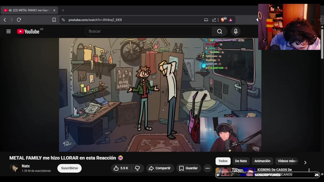Click the 1.39 M de suscriptores text
Viewport: 324px width, 182px height.
click(36, 171)
